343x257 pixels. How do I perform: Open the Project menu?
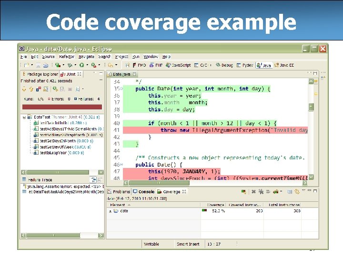[x=121, y=57]
